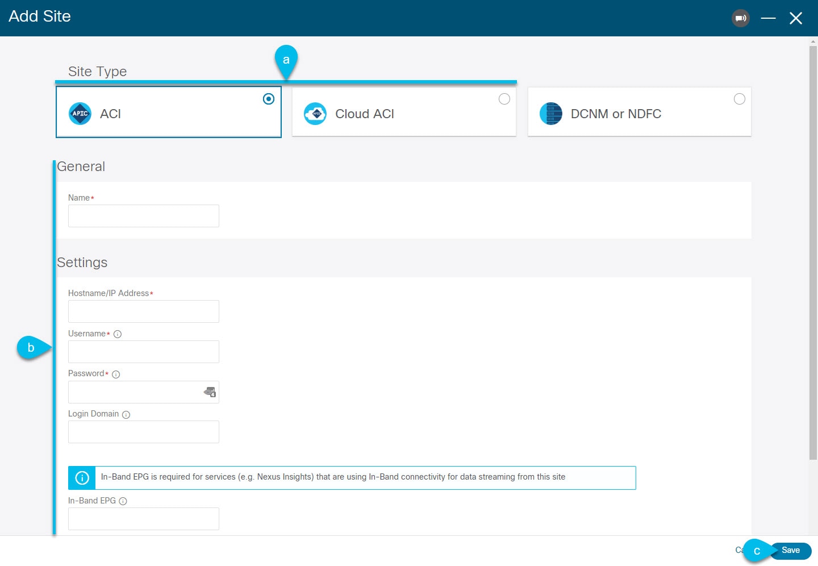The width and height of the screenshot is (818, 566).
Task: Click the 'Settings' section heading
Action: click(82, 263)
